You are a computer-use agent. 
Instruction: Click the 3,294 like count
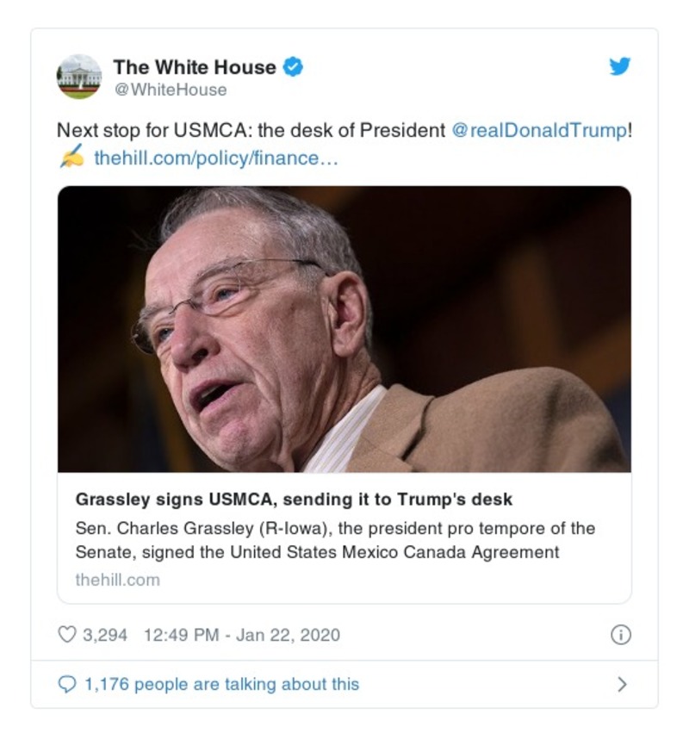pos(107,634)
